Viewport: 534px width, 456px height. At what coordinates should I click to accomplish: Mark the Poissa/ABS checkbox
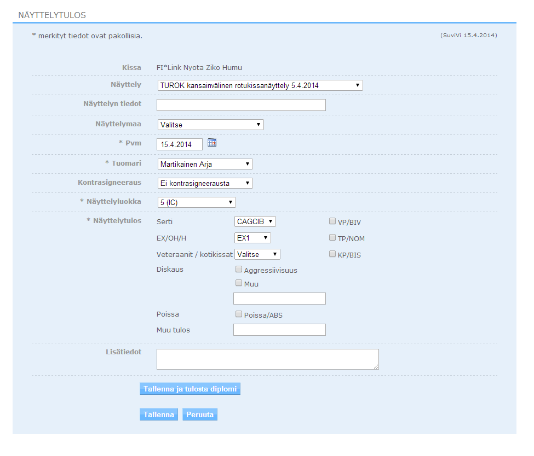click(239, 314)
